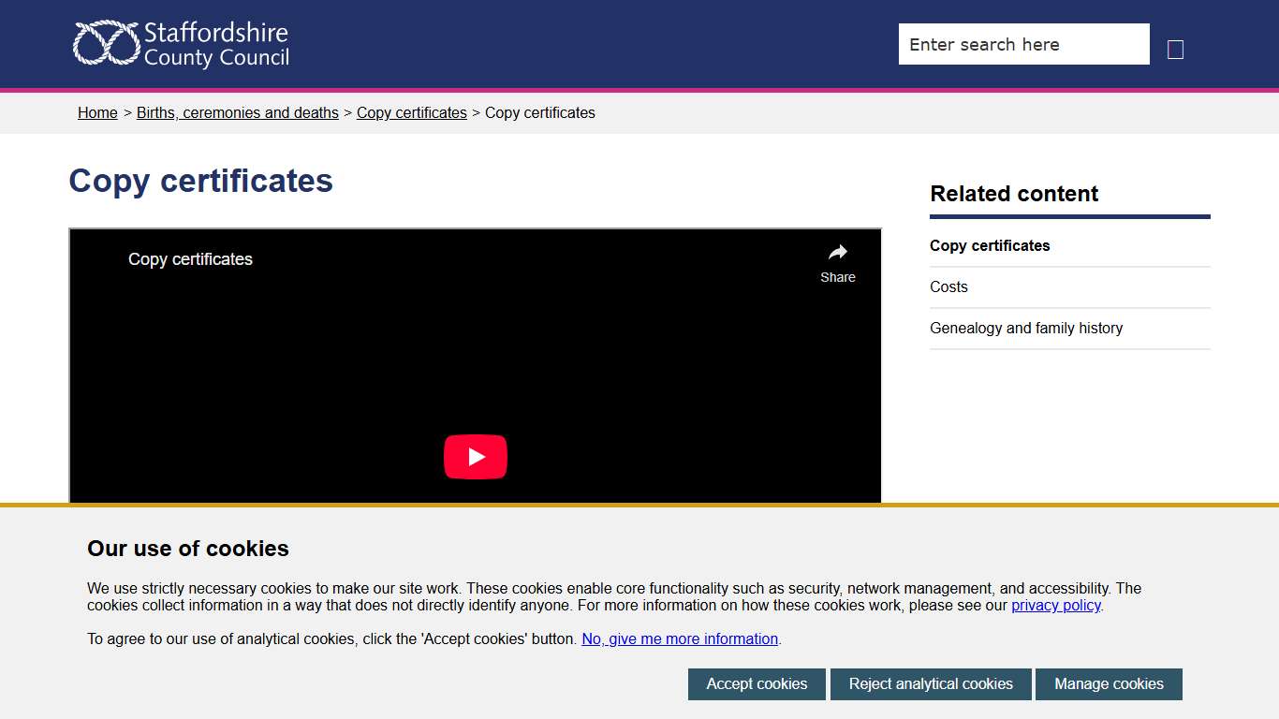
Task: Click the Related content section heading
Action: (x=1014, y=194)
